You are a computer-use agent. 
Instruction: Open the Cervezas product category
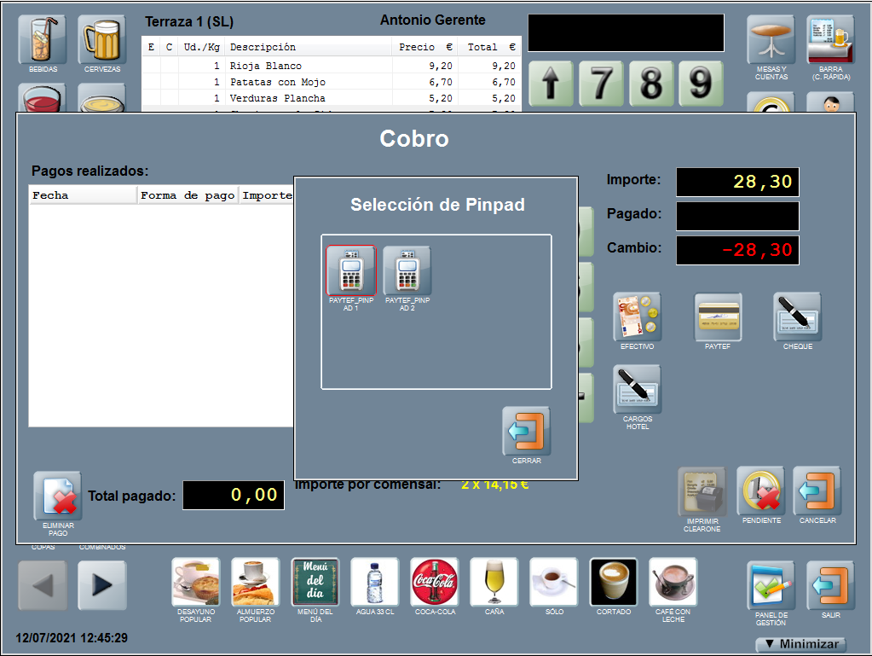[x=102, y=40]
